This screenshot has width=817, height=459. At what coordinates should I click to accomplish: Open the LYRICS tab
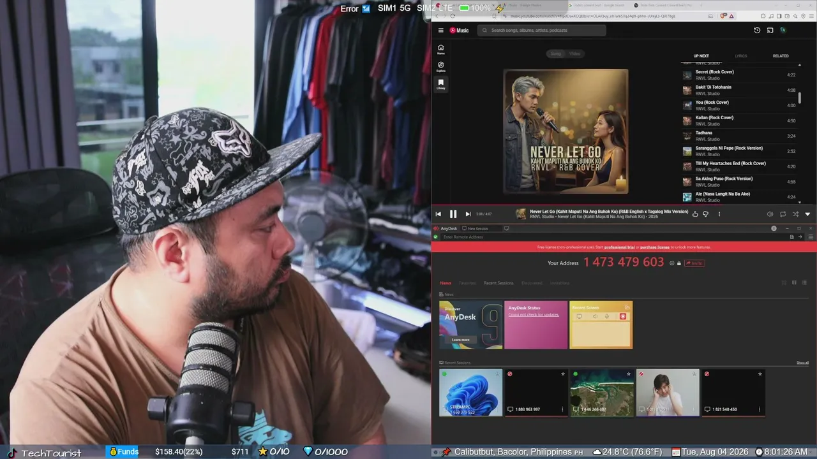click(740, 56)
